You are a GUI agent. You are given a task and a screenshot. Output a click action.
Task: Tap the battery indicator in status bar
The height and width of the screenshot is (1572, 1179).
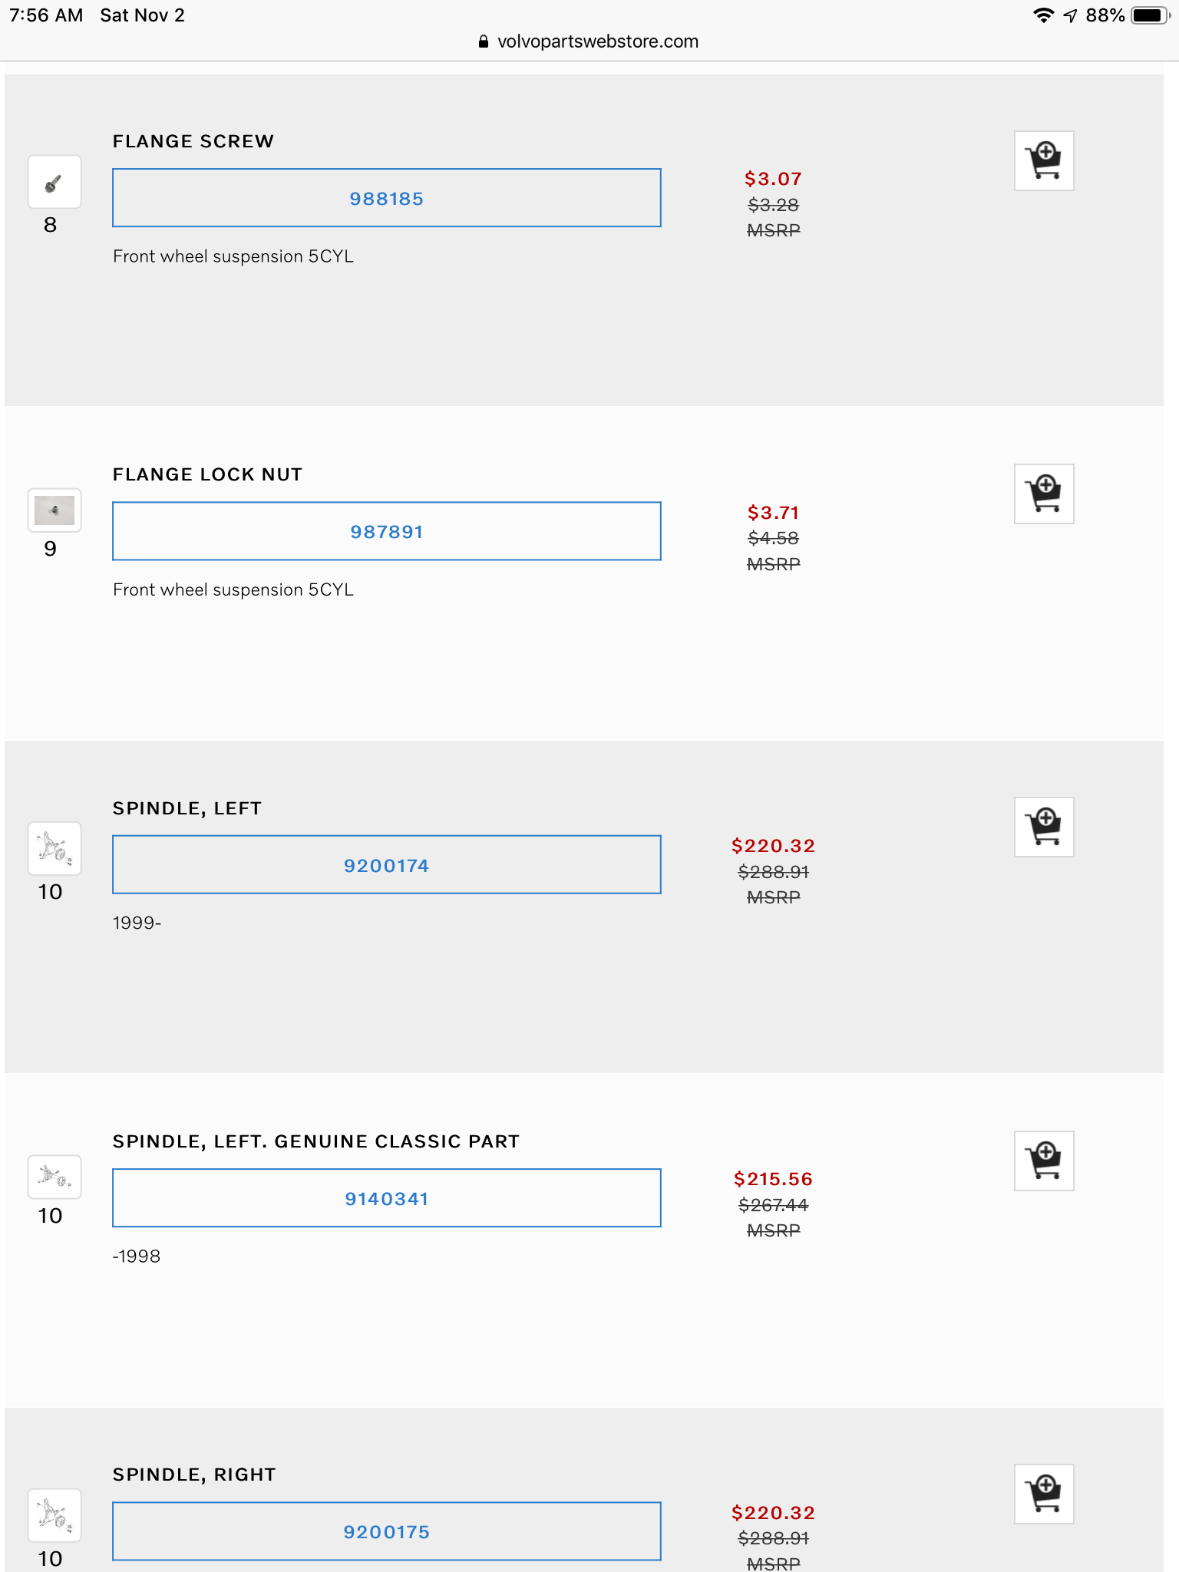[1150, 15]
